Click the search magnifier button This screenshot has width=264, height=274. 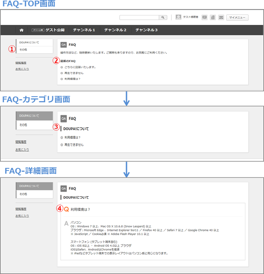(x=163, y=17)
